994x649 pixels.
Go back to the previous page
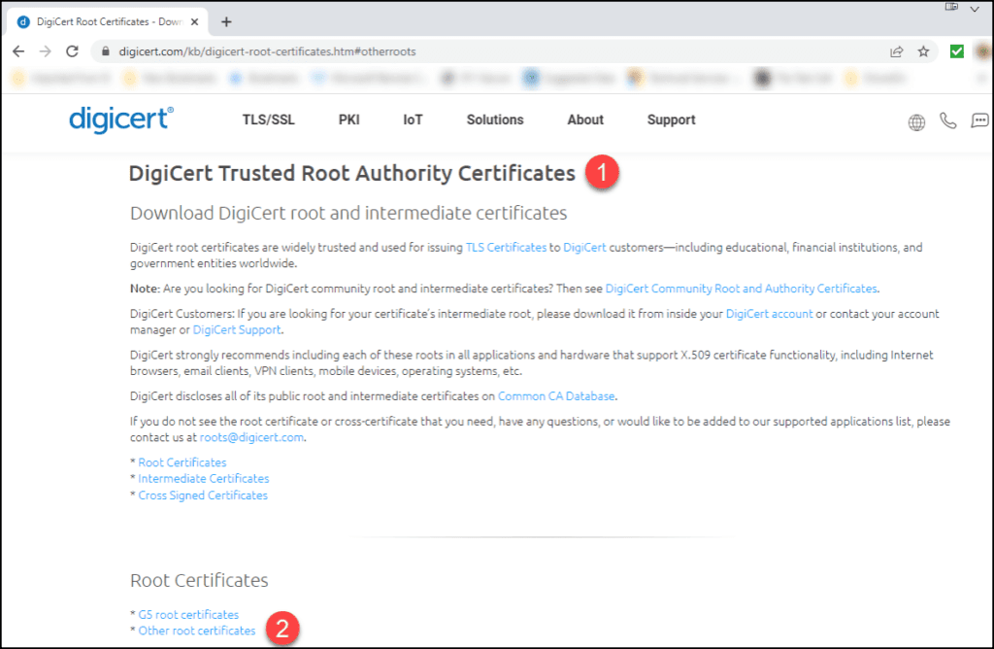coord(18,51)
